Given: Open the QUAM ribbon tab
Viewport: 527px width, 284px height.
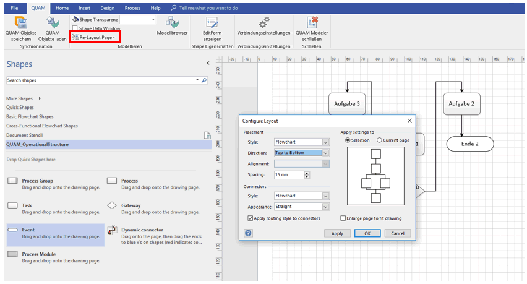Looking at the screenshot, I should point(38,8).
